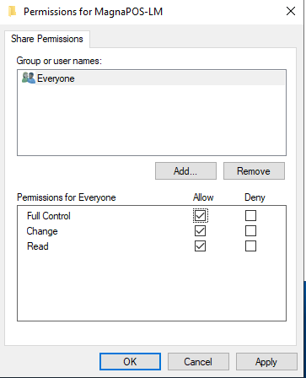Viewport: 306px width, 378px height.
Task: Select the Everyone entry in the user list
Action: pos(151,78)
